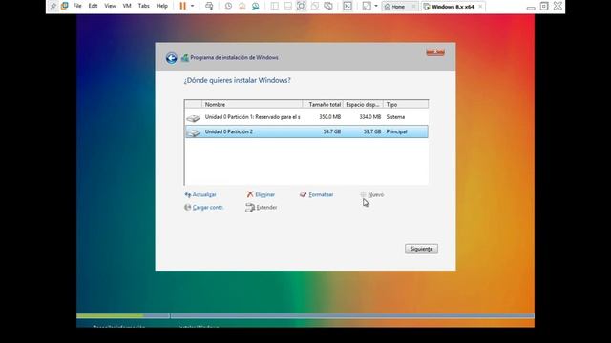Close the Home tab
This screenshot has width=611, height=343.
413,7
